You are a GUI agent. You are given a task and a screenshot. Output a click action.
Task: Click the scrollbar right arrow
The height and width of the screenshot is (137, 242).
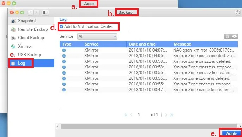pyautogui.click(x=240, y=126)
